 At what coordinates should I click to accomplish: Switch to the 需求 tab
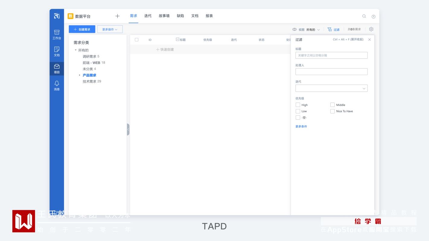tap(133, 16)
